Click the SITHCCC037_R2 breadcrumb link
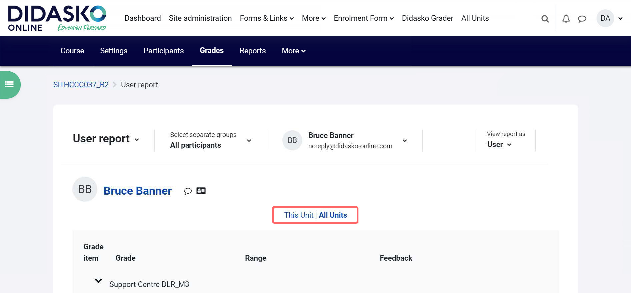 pos(81,85)
